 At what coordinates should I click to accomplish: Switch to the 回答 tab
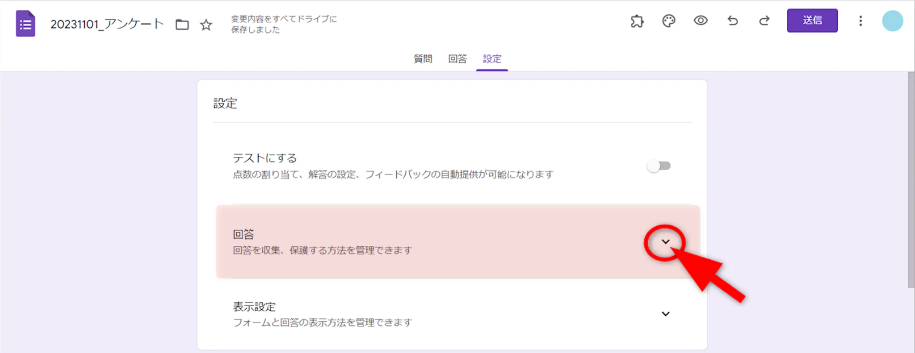click(x=457, y=59)
